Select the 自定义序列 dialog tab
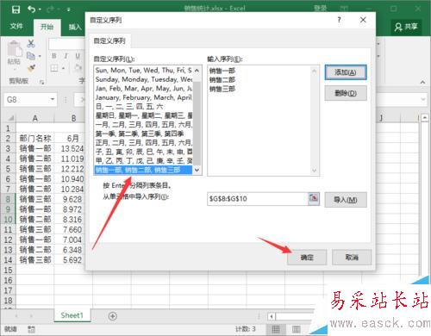431x336 pixels. (109, 40)
